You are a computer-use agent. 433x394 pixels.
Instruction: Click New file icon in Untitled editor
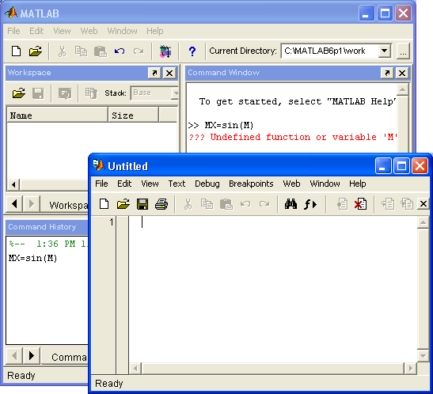click(x=104, y=204)
